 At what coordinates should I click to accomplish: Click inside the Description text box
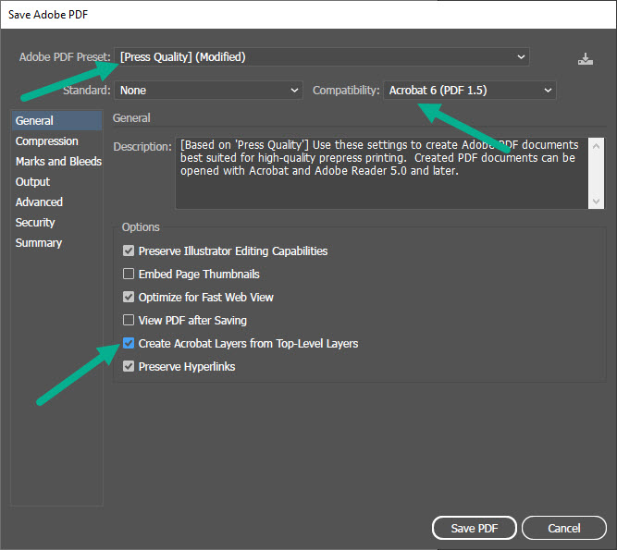click(382, 173)
